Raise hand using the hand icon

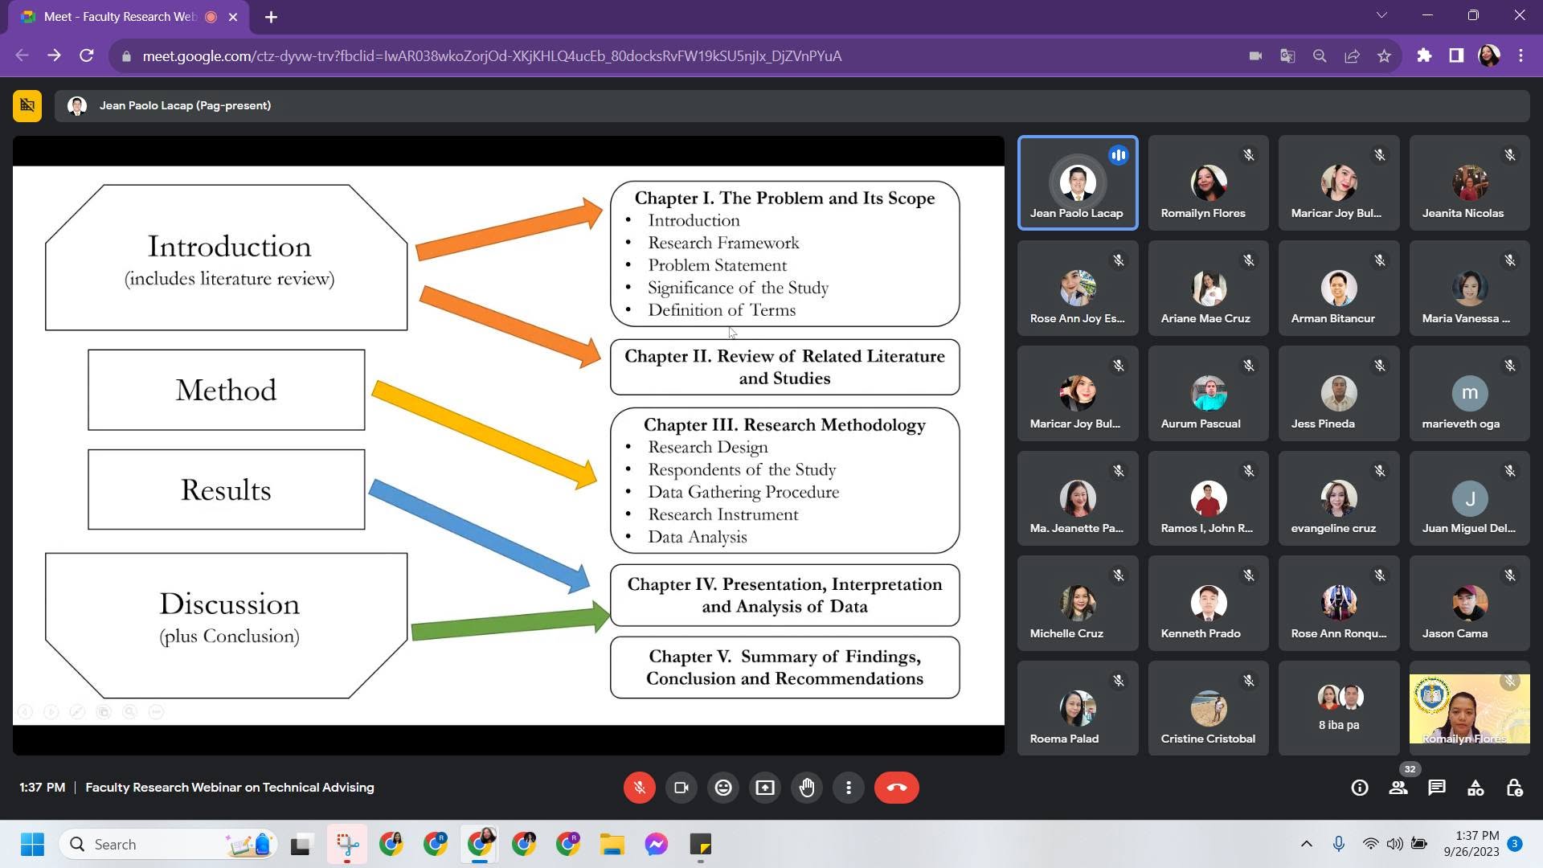click(x=807, y=788)
